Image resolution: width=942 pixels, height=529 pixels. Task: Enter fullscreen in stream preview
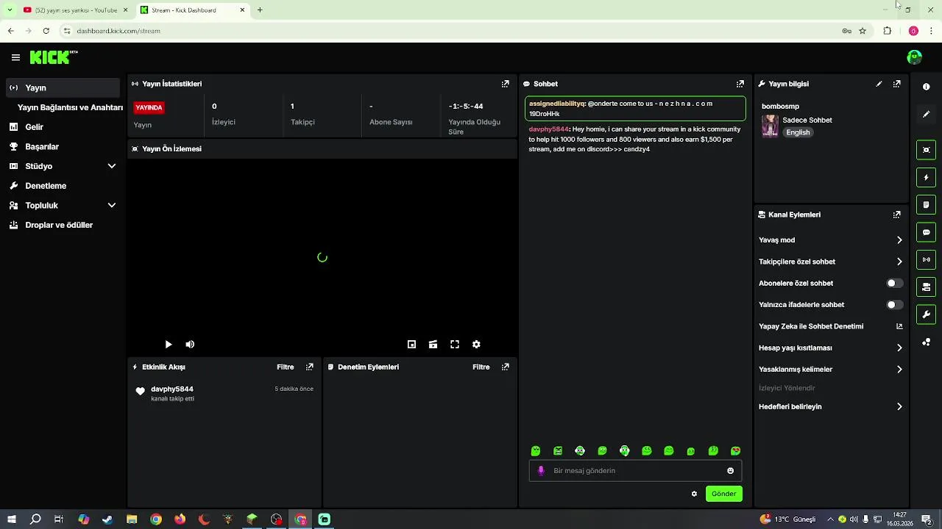click(x=455, y=344)
